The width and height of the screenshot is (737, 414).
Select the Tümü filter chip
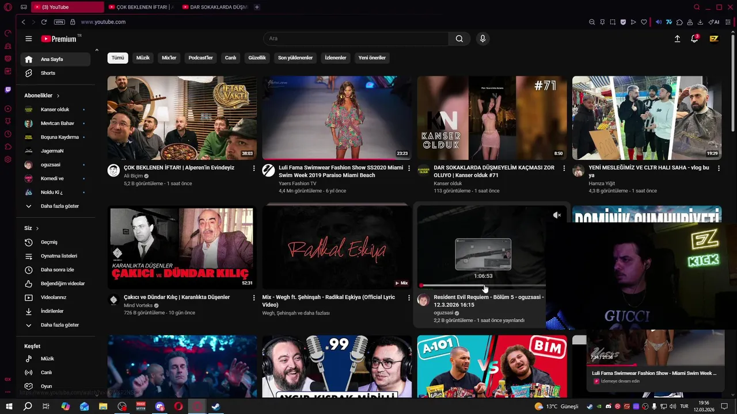click(117, 57)
